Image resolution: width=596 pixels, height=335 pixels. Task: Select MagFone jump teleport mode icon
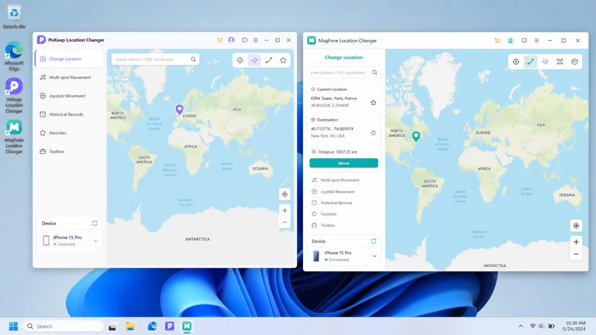[x=545, y=62]
